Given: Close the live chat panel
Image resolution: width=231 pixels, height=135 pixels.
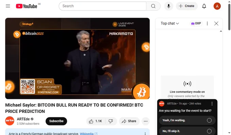Looking at the screenshot, I should (x=216, y=23).
